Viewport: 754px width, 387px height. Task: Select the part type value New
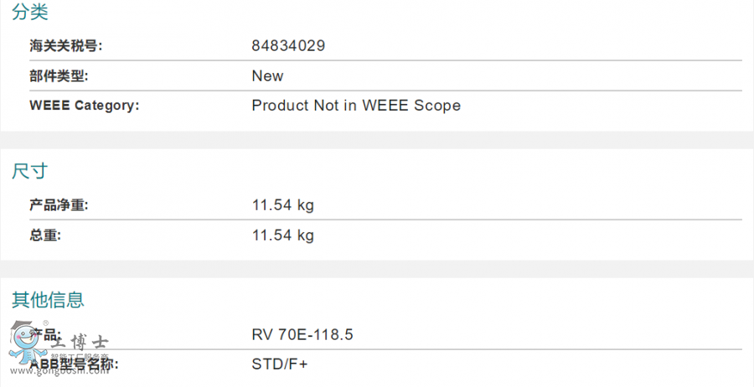[x=267, y=76]
